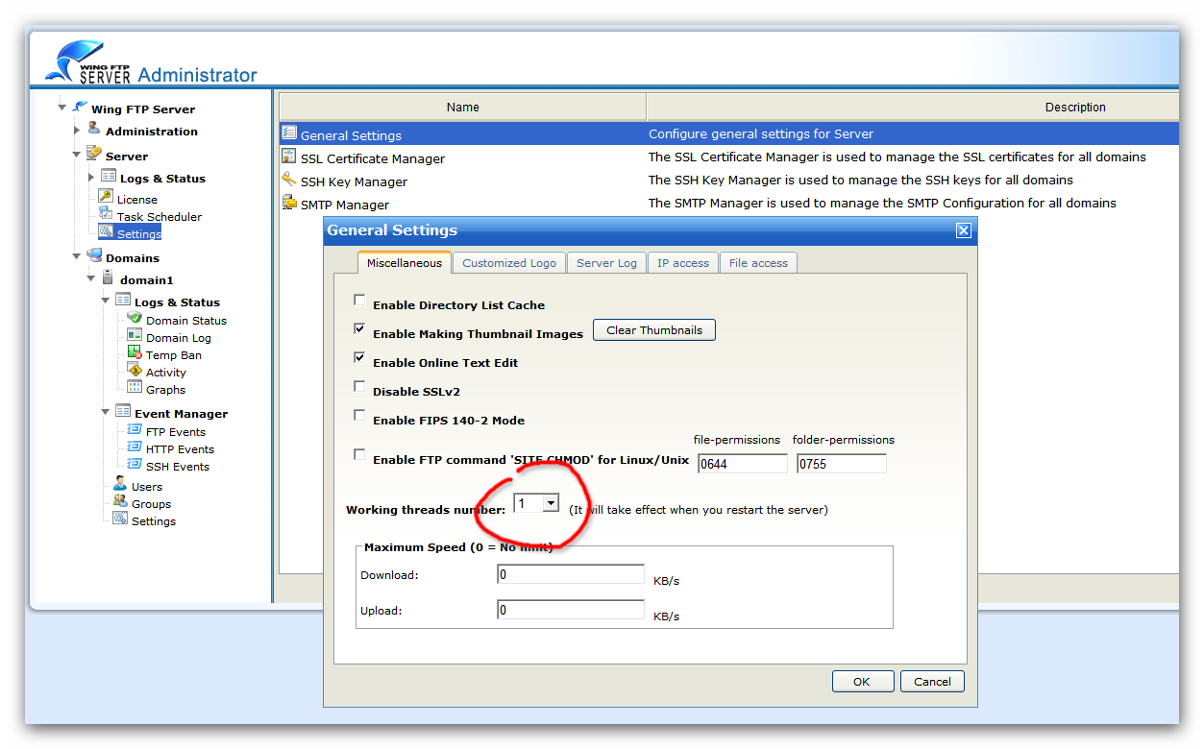Click the General Settings list icon
The image size is (1204, 749).
289,133
